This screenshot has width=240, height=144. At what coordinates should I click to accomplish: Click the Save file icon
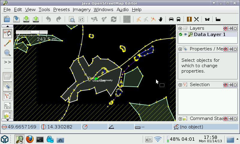pyautogui.click(x=16, y=19)
